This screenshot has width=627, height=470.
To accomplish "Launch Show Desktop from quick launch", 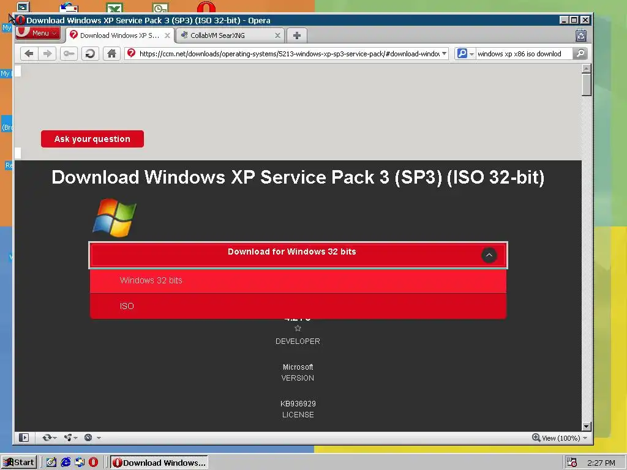I will tap(51, 463).
